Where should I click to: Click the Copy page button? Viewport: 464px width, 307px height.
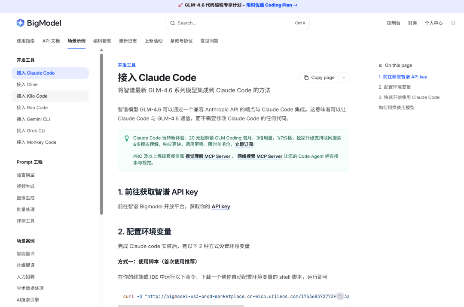[319, 78]
